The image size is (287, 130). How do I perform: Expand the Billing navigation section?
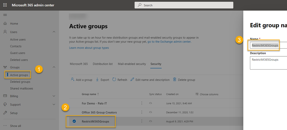coord(54,96)
